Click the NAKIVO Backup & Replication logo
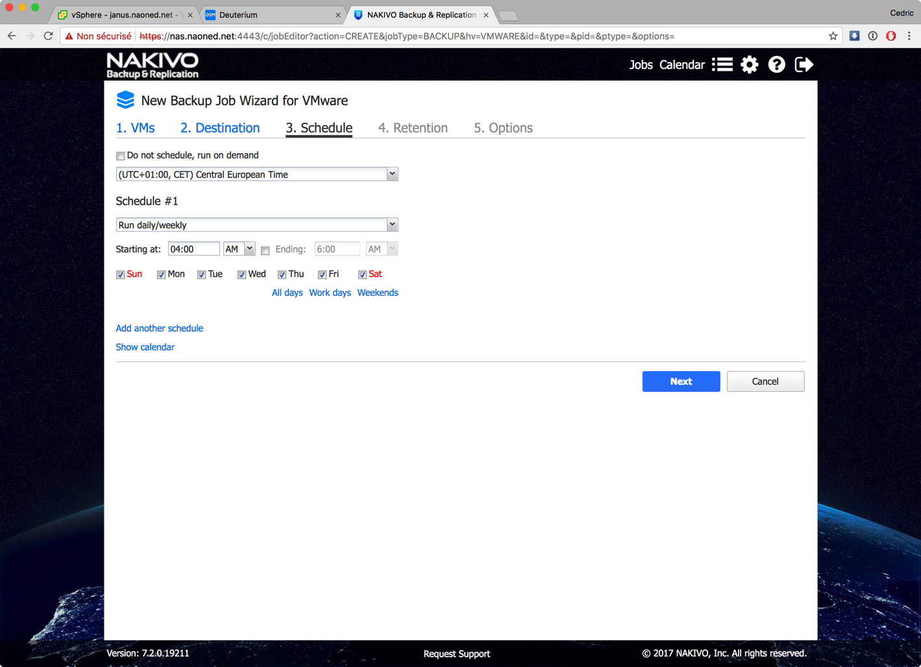 coord(153,66)
